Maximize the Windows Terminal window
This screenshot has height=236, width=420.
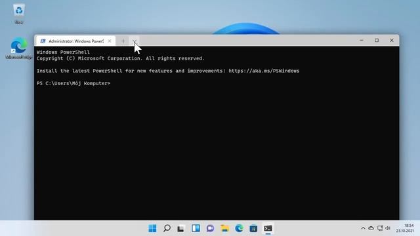(x=377, y=41)
